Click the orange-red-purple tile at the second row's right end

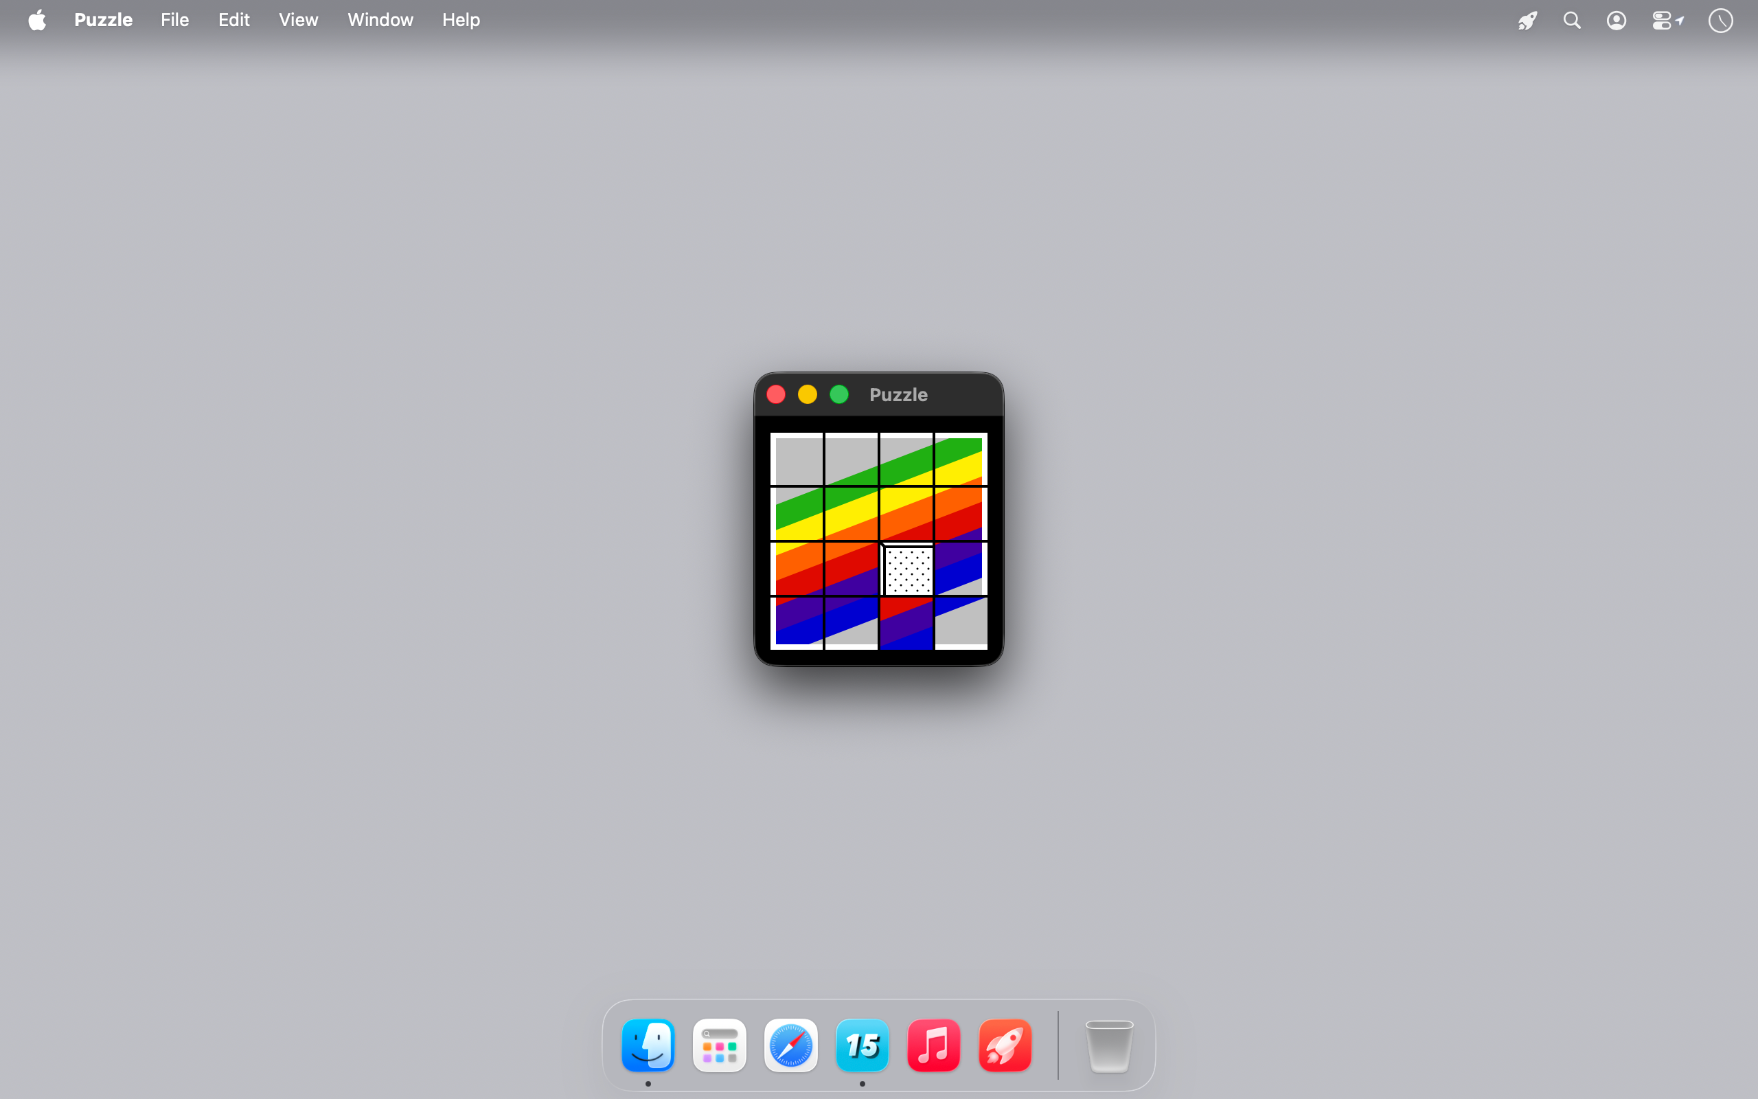coord(961,514)
